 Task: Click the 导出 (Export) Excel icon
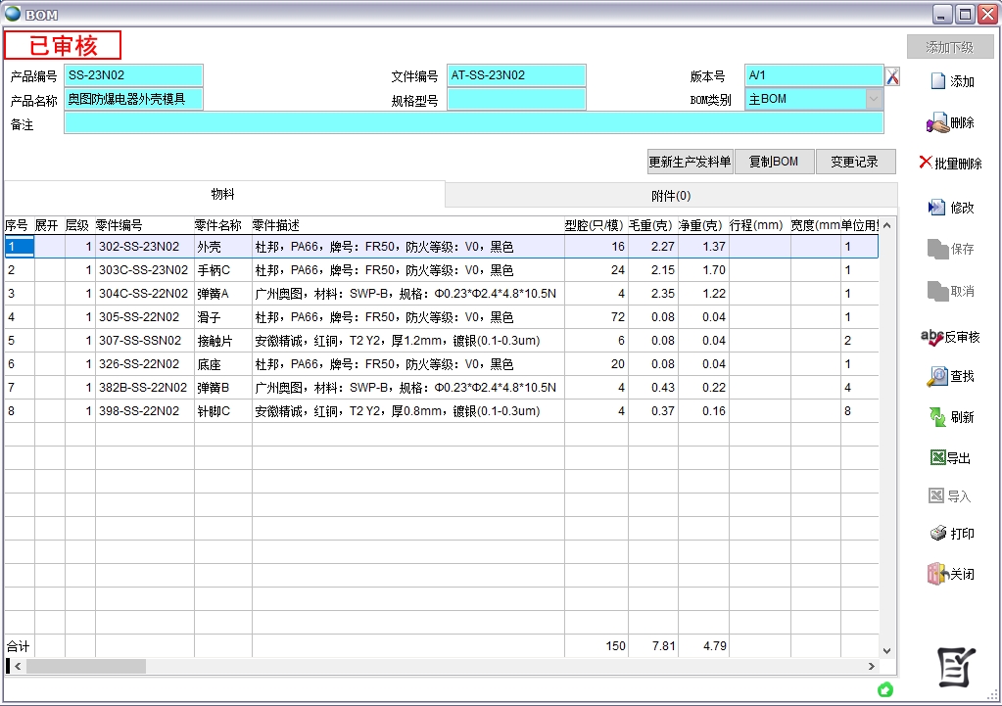936,457
